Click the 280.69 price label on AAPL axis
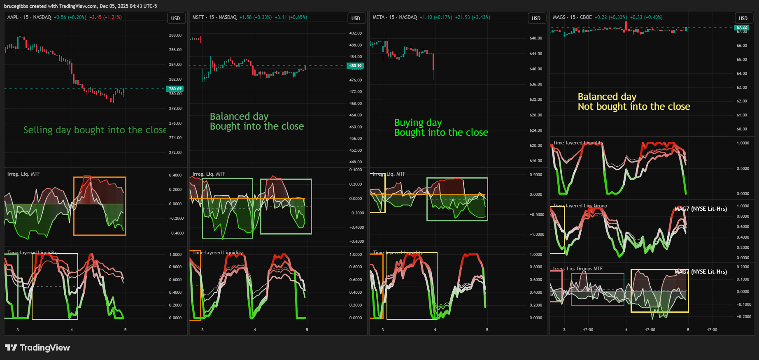This screenshot has width=759, height=360. pyautogui.click(x=175, y=88)
